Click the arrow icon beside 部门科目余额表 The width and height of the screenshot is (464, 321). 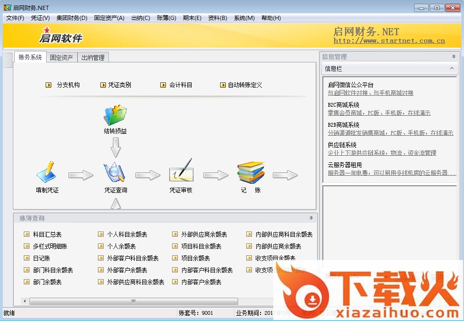[27, 270]
